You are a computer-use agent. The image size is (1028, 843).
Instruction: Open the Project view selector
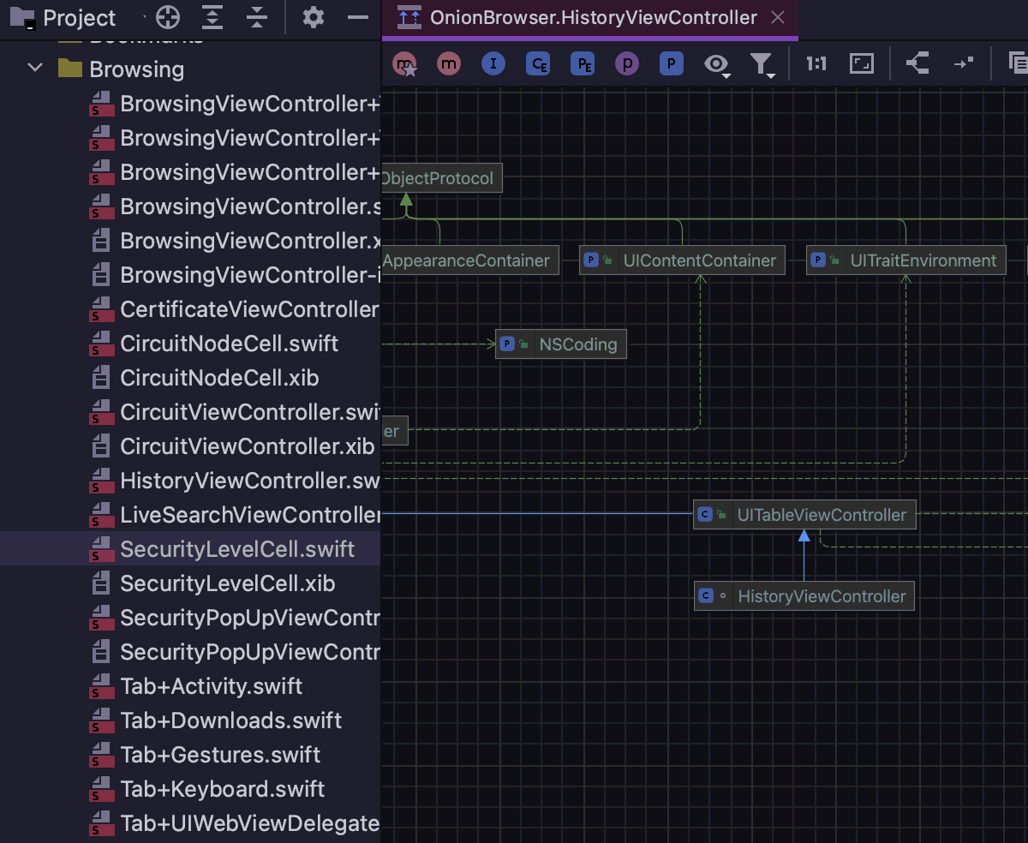tap(79, 18)
